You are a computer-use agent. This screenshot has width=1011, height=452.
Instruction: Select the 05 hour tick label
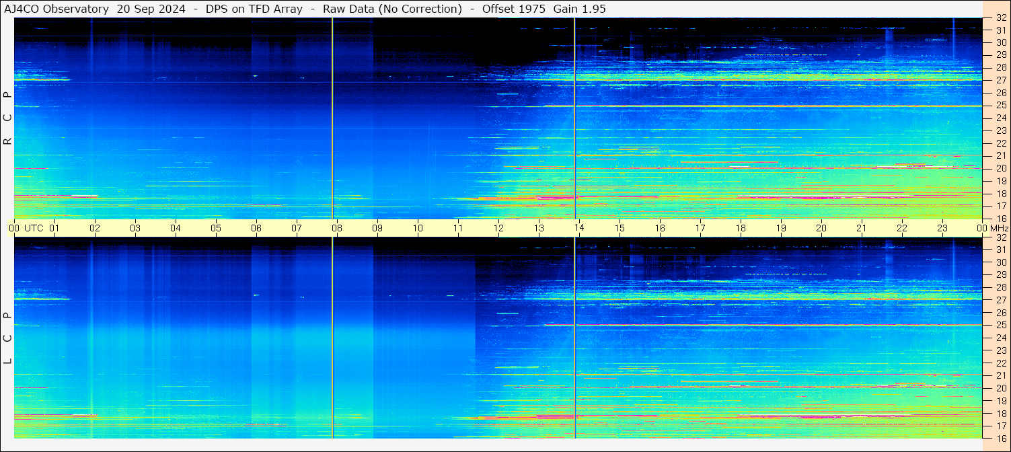[x=216, y=228]
